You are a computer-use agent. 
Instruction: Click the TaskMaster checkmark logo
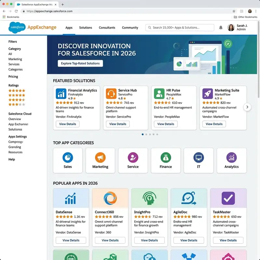pos(228,198)
